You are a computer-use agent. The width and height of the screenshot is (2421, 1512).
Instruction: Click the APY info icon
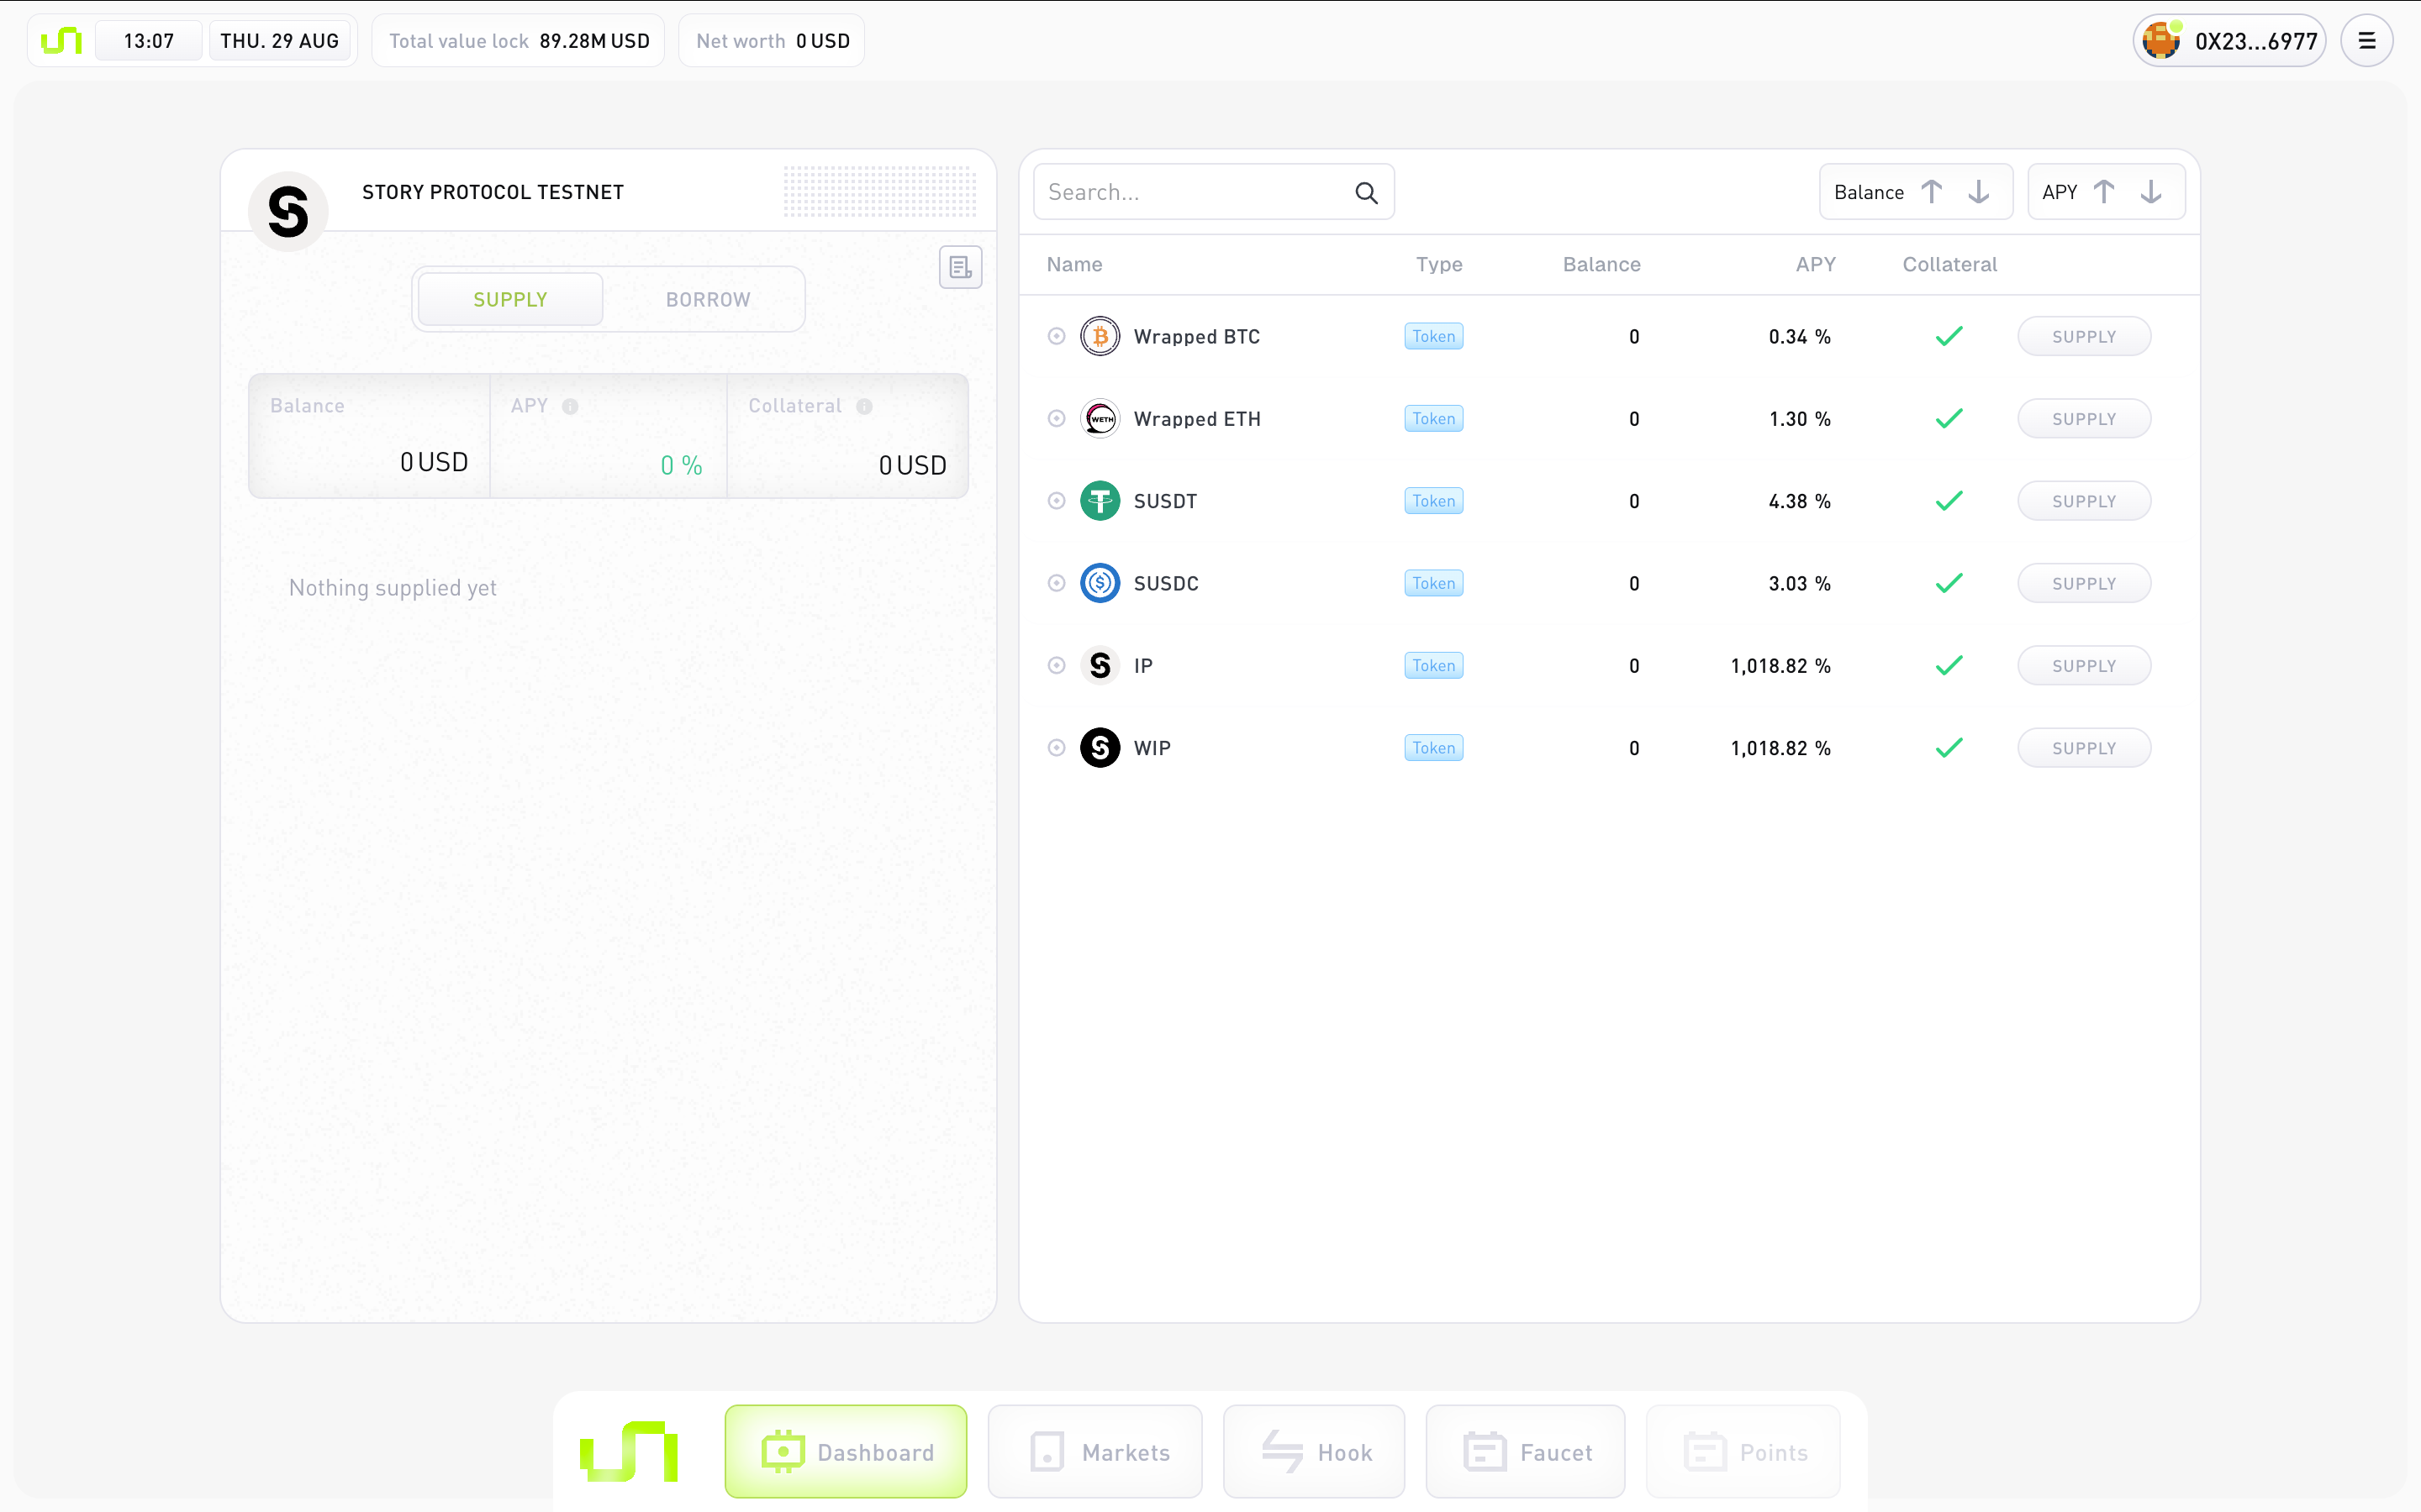coord(570,406)
